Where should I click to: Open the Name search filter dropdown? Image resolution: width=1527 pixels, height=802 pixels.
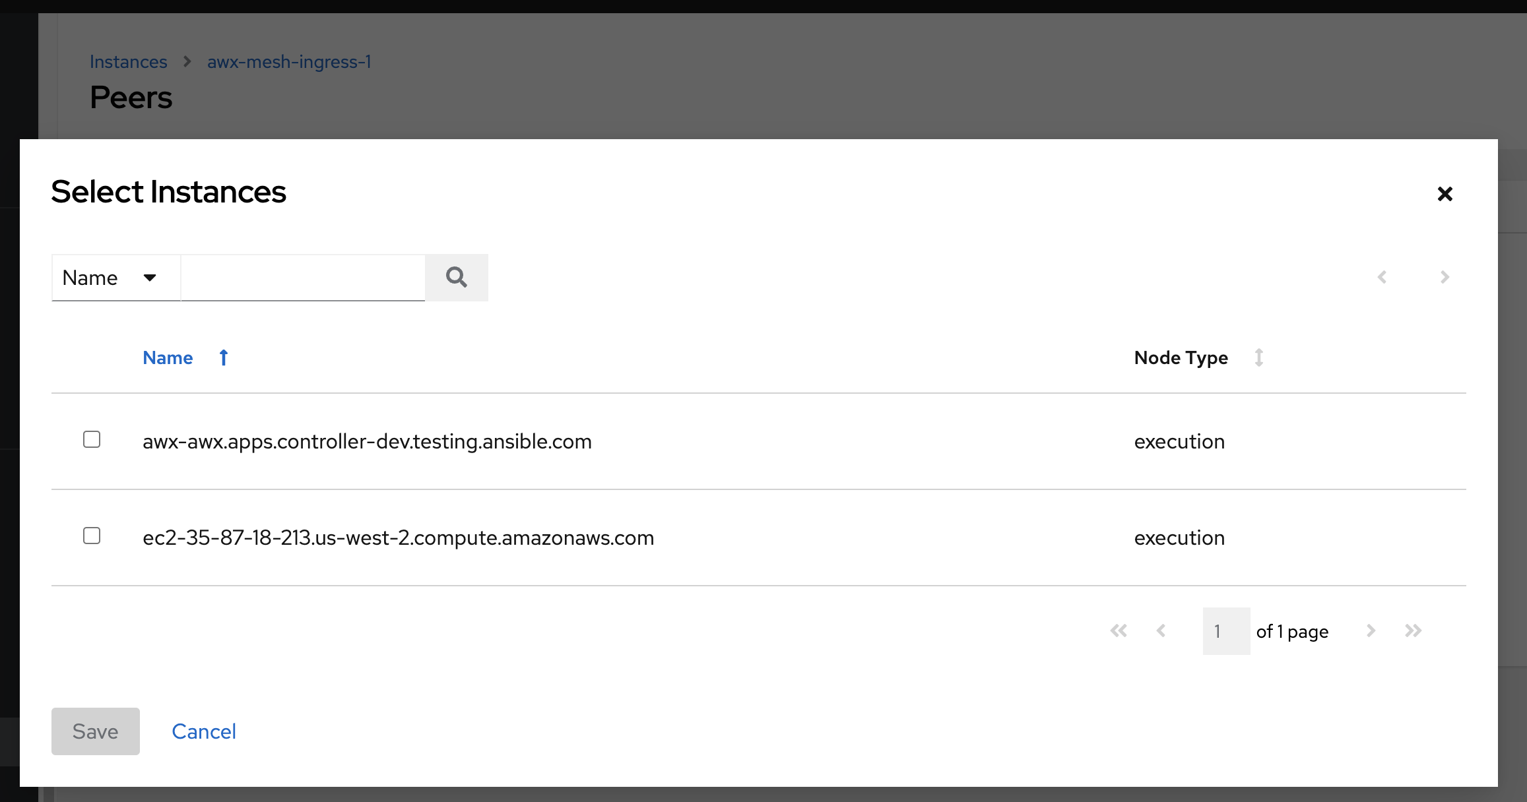[115, 278]
